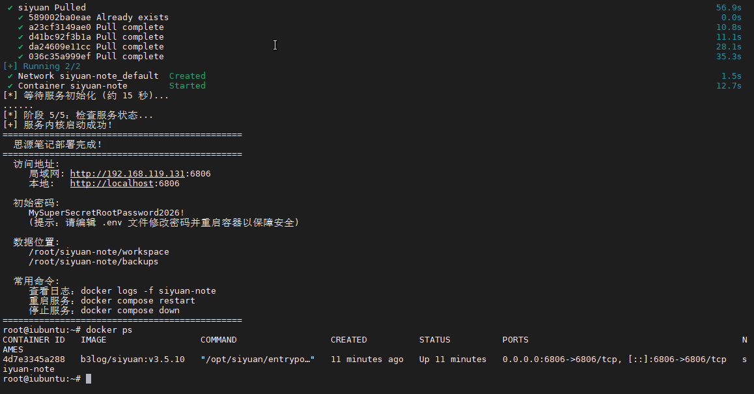Click the green 'Created' status
The height and width of the screenshot is (394, 754).
187,76
